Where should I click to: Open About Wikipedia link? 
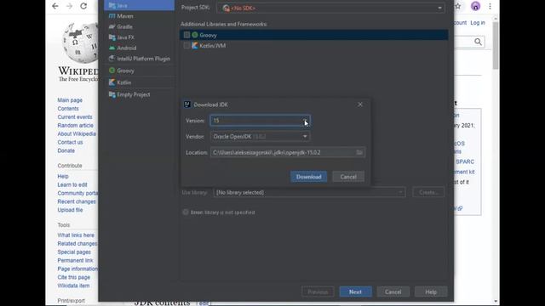77,133
